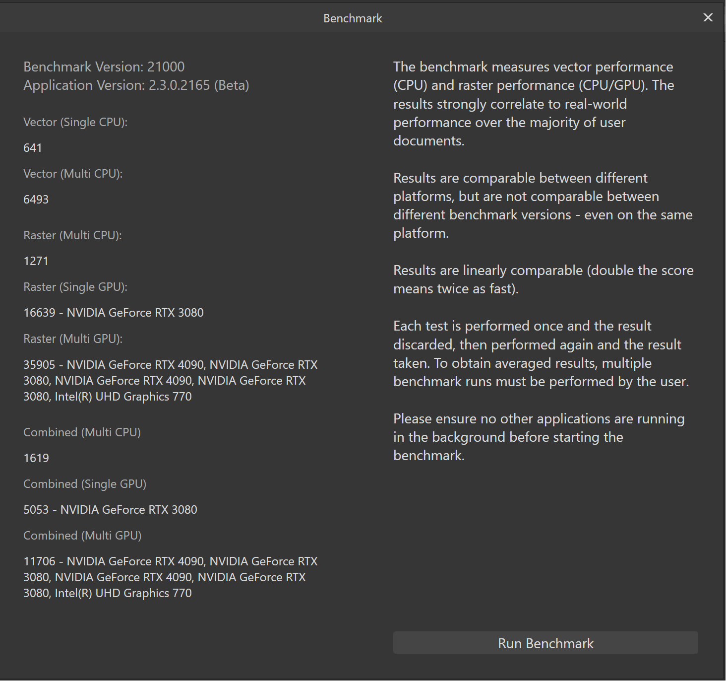This screenshot has width=726, height=681.
Task: Select the score 1619
Action: tap(36, 458)
